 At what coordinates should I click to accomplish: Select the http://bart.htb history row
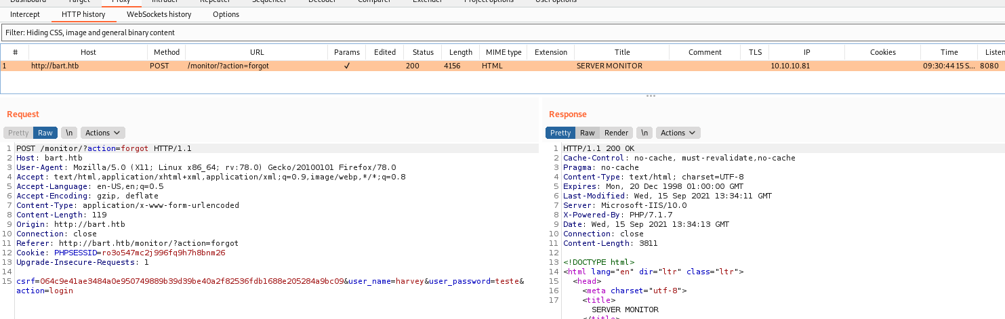click(502, 66)
